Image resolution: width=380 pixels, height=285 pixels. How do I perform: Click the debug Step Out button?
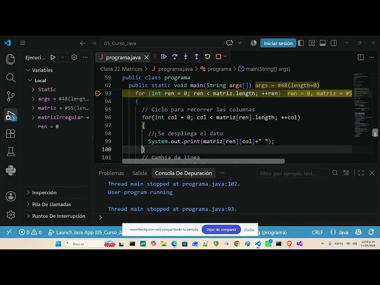pos(197,57)
